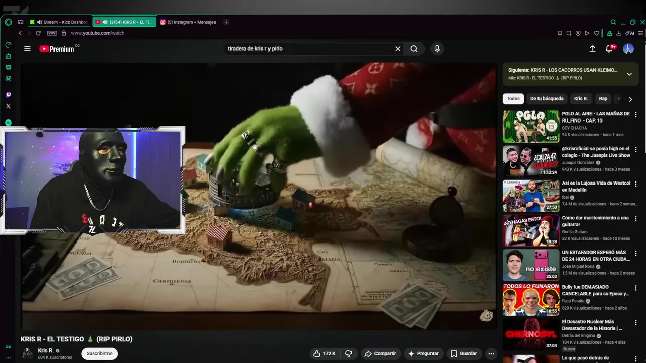This screenshot has height=363, width=646.
Task: Open the striped GX Mods sidebar icon
Action: 8,67
